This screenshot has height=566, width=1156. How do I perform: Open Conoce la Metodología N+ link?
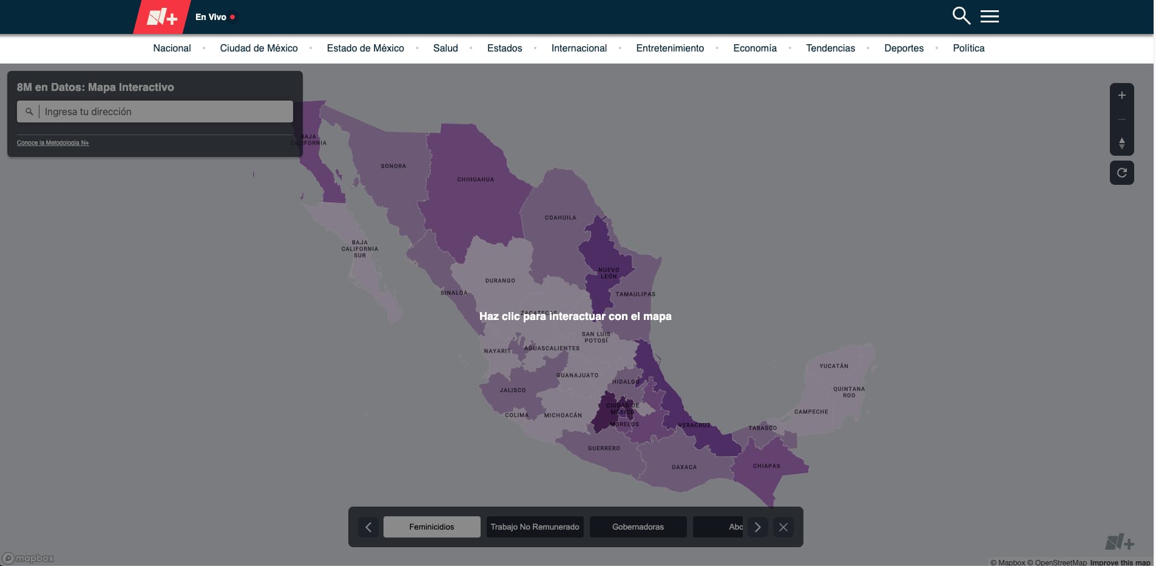click(x=53, y=143)
